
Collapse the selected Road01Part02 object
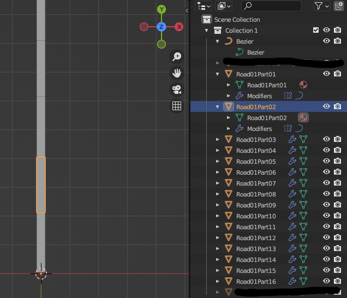pyautogui.click(x=218, y=107)
